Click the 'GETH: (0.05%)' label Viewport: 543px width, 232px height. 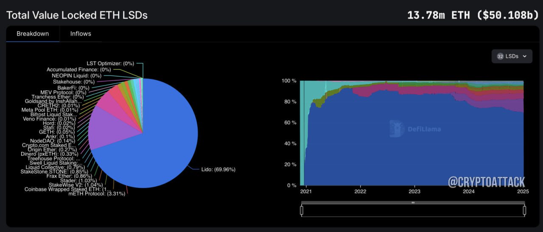(x=57, y=132)
